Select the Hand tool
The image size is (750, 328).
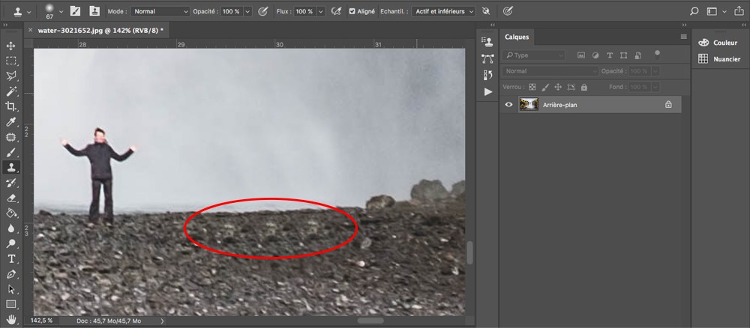[x=11, y=320]
